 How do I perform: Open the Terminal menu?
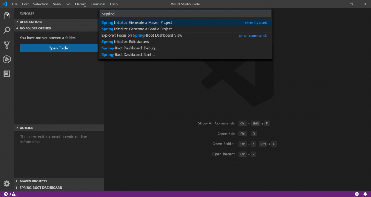click(98, 4)
